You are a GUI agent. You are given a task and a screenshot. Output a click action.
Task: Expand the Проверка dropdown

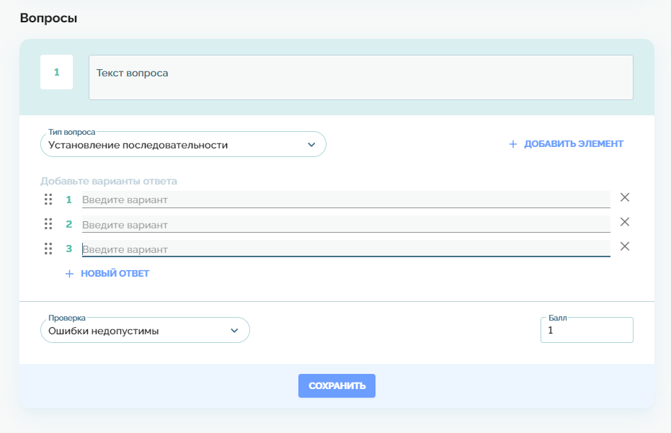coord(145,331)
